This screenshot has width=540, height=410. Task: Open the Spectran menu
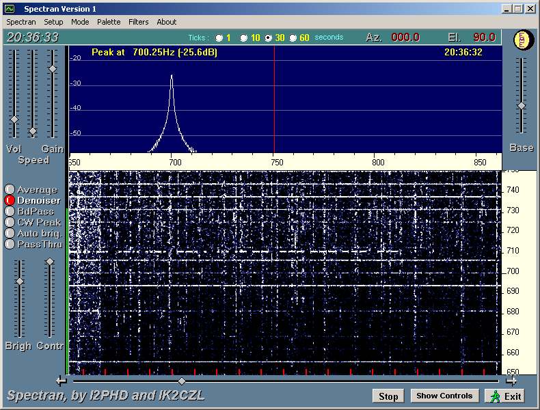pos(21,22)
